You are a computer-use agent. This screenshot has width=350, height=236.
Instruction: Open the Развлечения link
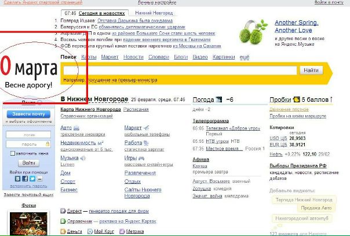click(140, 173)
